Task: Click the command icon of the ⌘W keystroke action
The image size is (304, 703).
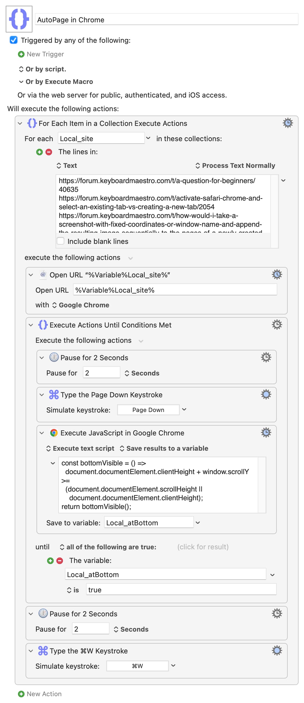Action: pyautogui.click(x=43, y=651)
